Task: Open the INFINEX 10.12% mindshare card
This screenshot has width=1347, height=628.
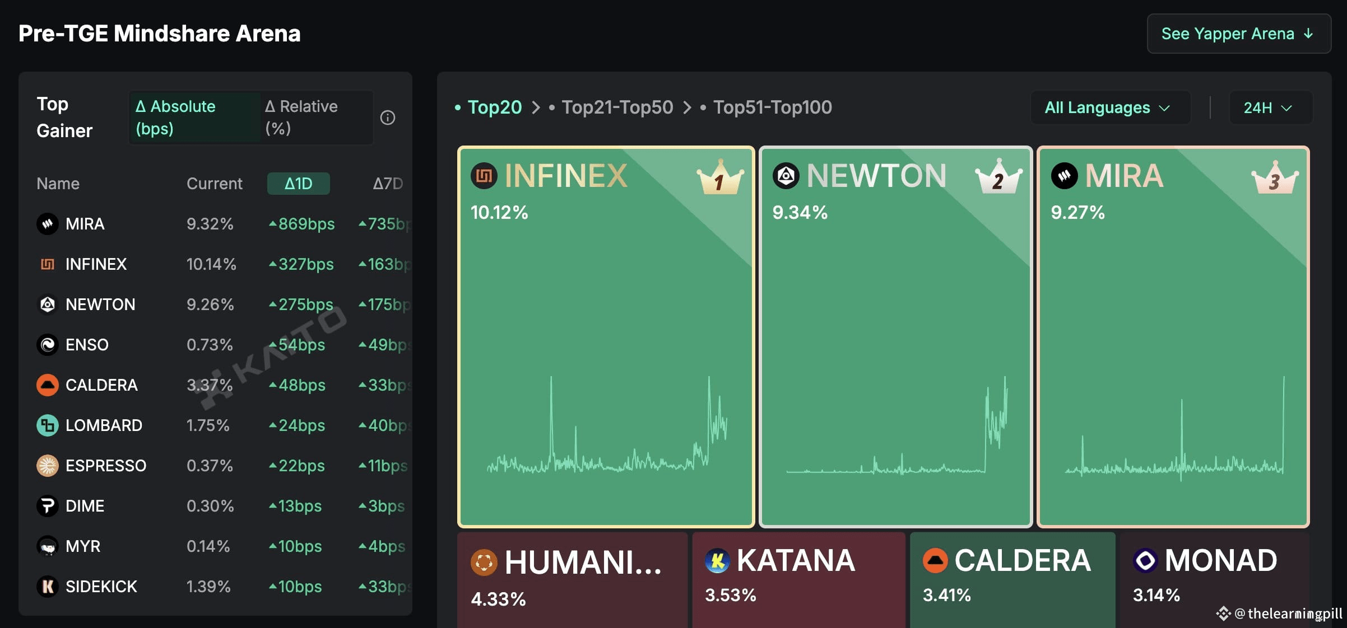Action: pyautogui.click(x=606, y=337)
